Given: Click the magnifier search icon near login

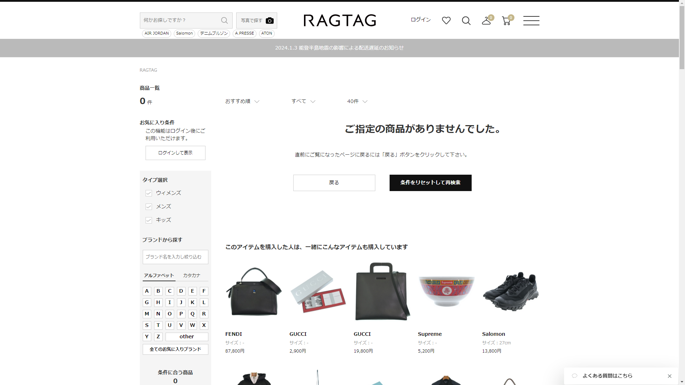Looking at the screenshot, I should coord(466,21).
